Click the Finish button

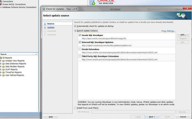pos(167,117)
